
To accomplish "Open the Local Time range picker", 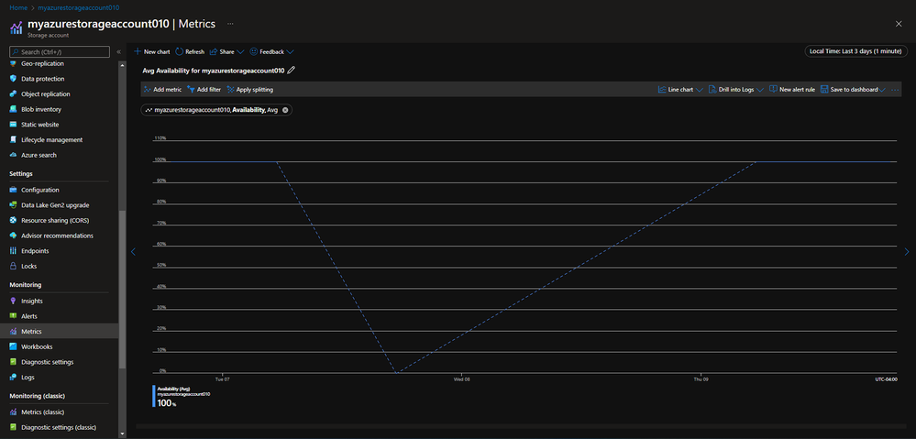I will (x=855, y=51).
